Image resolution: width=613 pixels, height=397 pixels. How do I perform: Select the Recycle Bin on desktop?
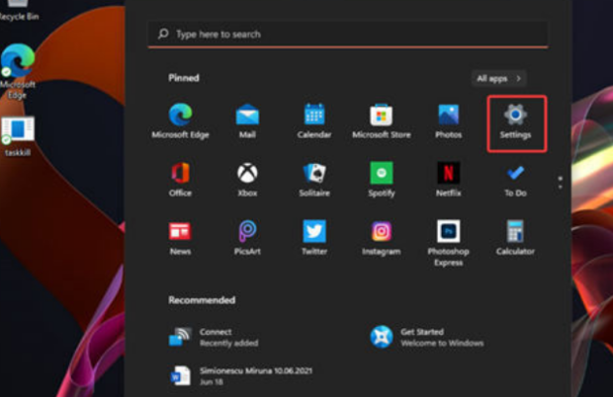19,10
